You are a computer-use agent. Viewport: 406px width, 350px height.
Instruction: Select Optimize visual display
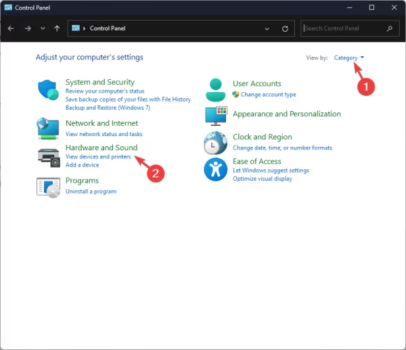(263, 179)
